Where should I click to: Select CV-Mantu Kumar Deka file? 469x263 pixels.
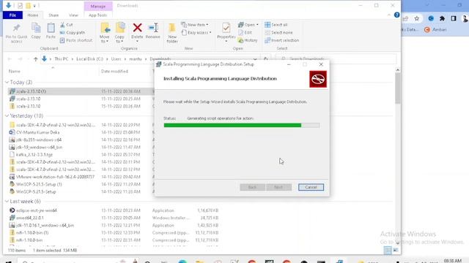tap(37, 132)
